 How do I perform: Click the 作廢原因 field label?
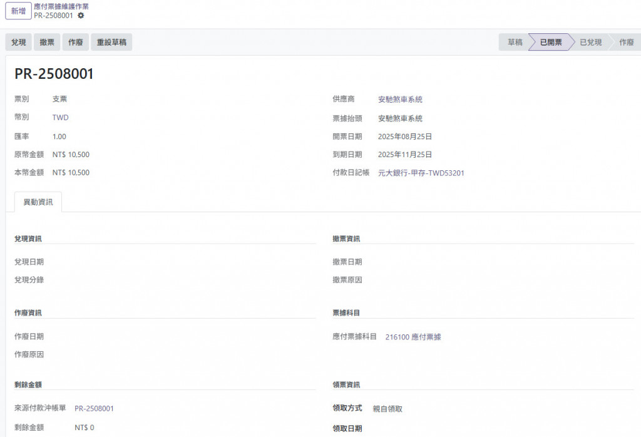click(29, 354)
